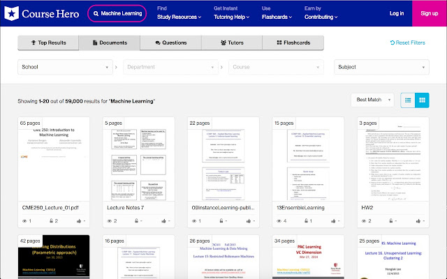The image size is (447, 279).
Task: Click the document icon in Documents tab
Action: (95, 43)
